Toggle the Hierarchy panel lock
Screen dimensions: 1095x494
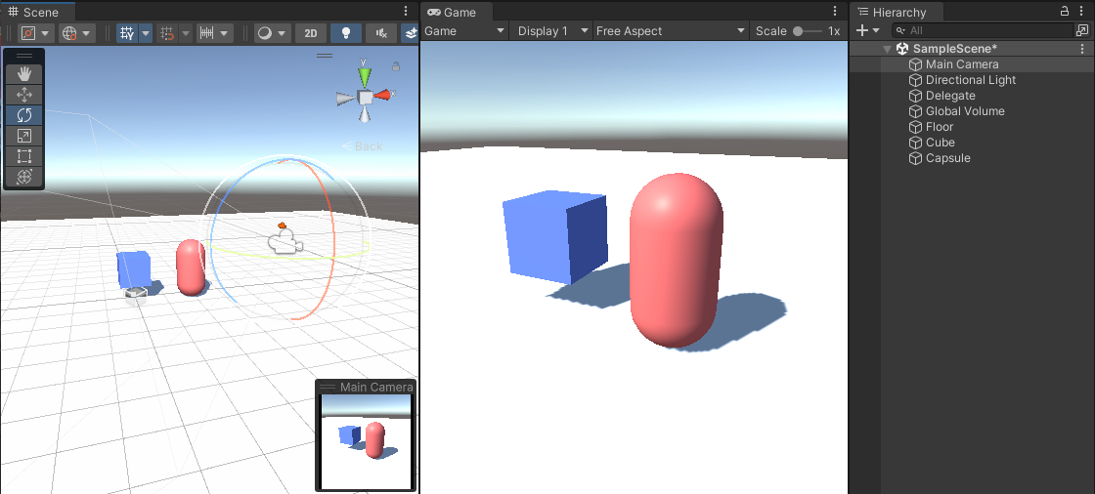(1065, 11)
